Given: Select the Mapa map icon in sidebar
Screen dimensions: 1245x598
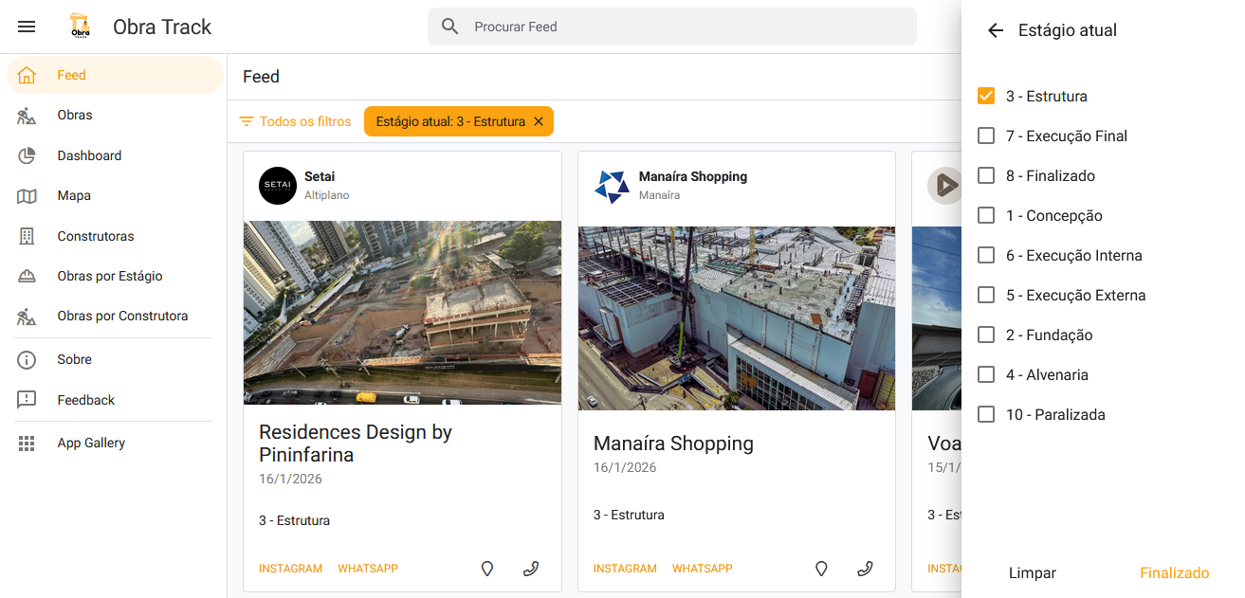Looking at the screenshot, I should tap(27, 195).
